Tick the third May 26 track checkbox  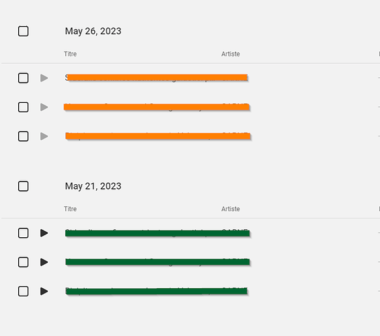(24, 136)
